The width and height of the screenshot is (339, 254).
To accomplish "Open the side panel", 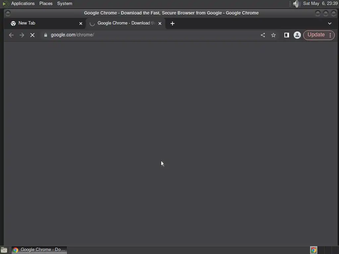I will (287, 35).
